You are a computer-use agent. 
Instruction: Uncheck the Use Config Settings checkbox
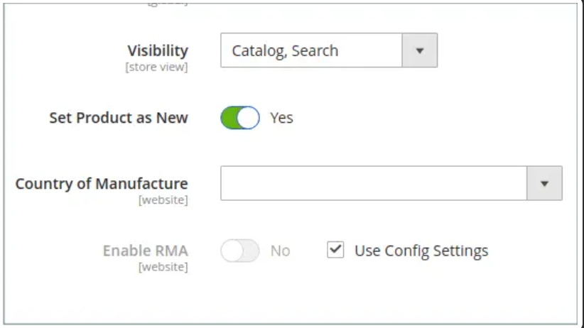335,250
